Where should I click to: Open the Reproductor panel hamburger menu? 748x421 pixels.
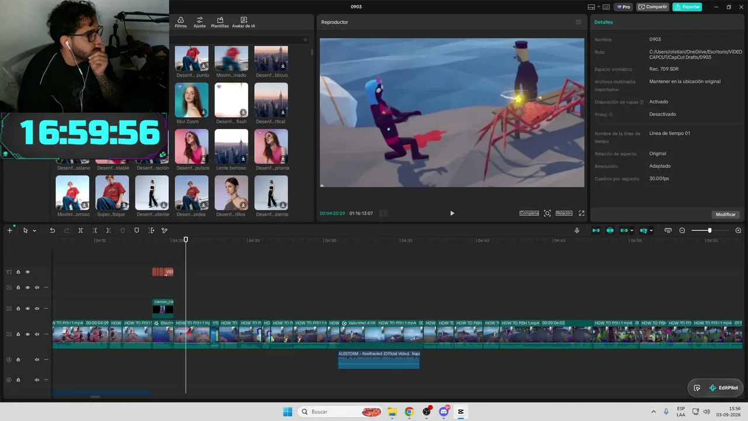point(579,22)
